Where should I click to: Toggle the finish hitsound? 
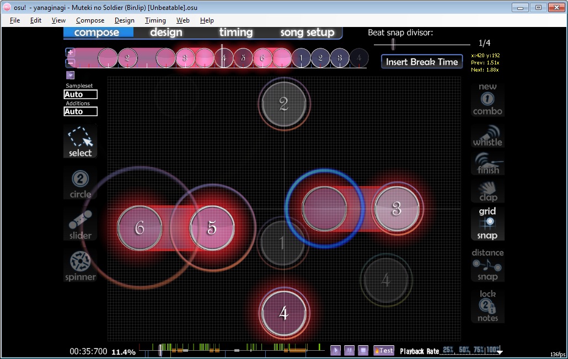click(487, 164)
